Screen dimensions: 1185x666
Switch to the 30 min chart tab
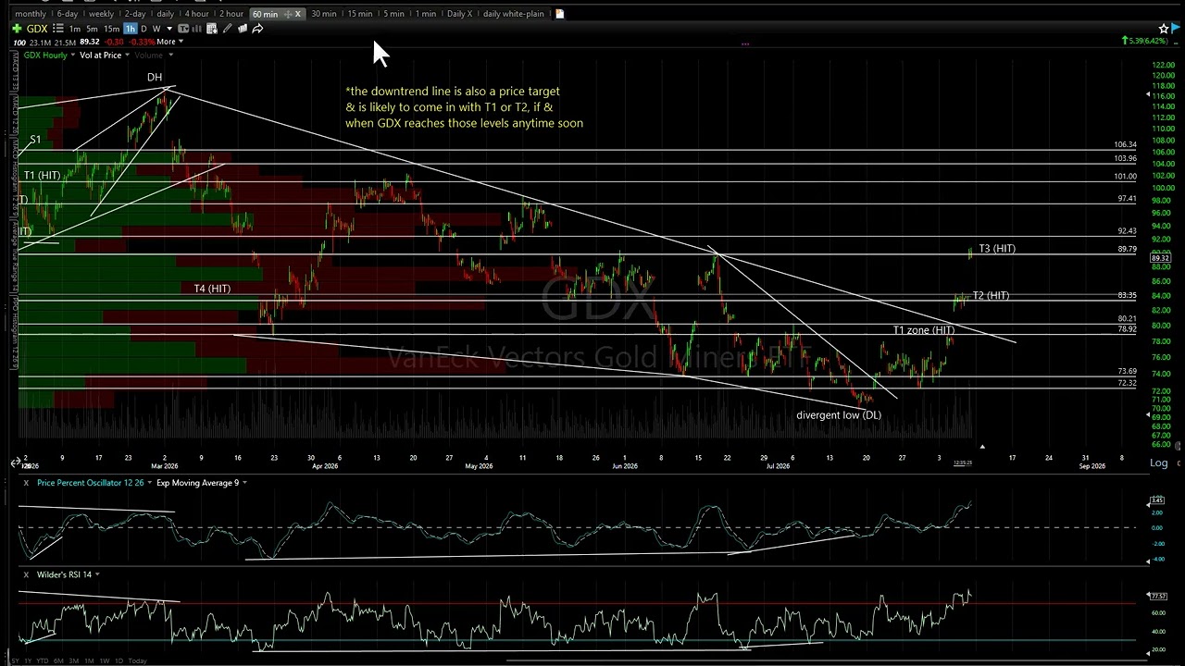[x=324, y=14]
